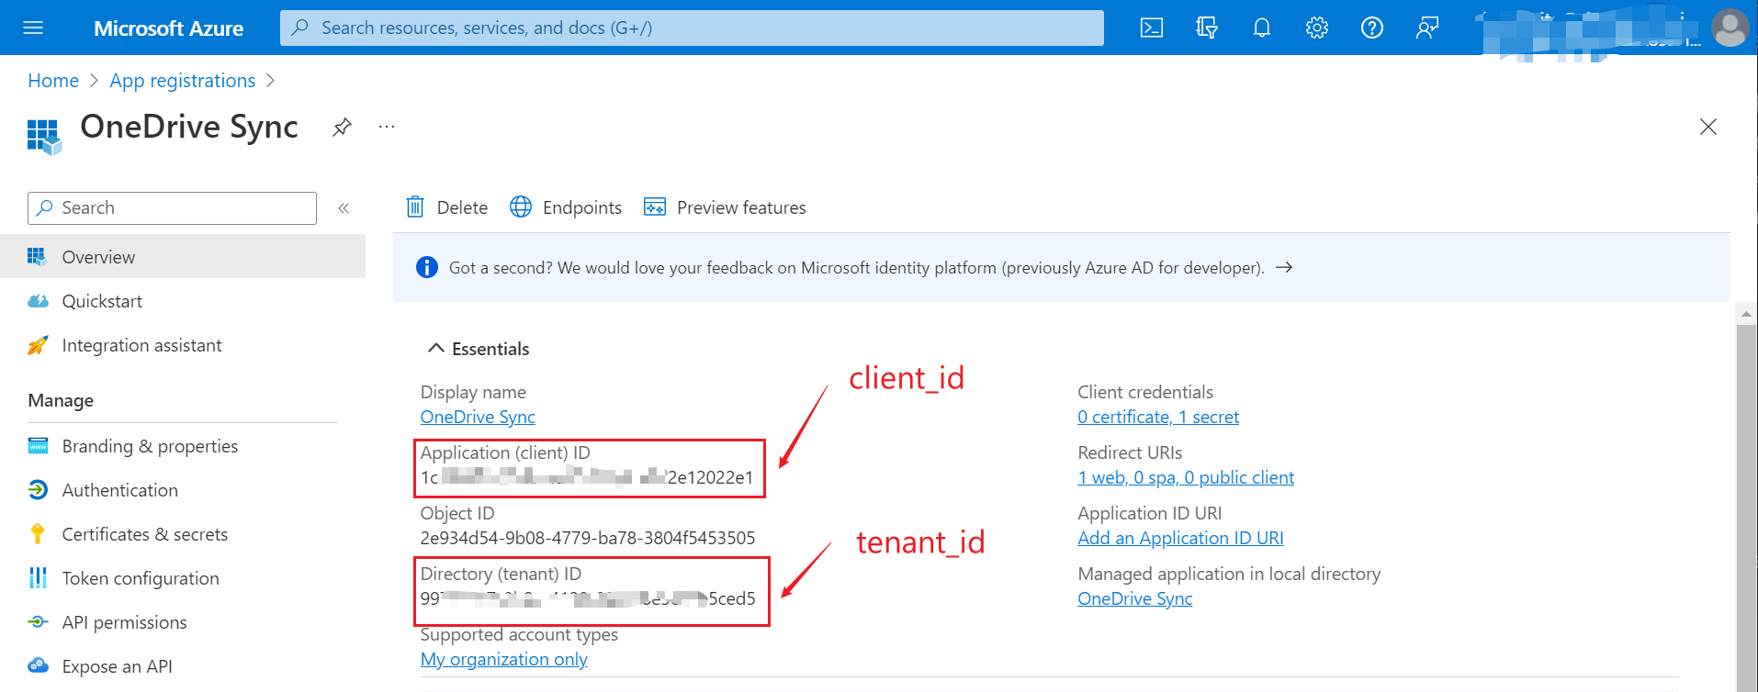Click the OneDrive Sync app registration icon

[x=45, y=137]
